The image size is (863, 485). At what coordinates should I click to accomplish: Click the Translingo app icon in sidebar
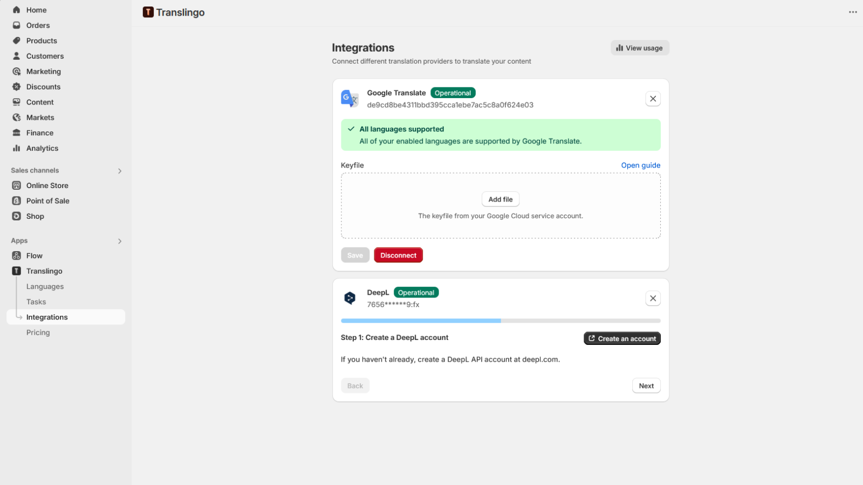point(17,271)
